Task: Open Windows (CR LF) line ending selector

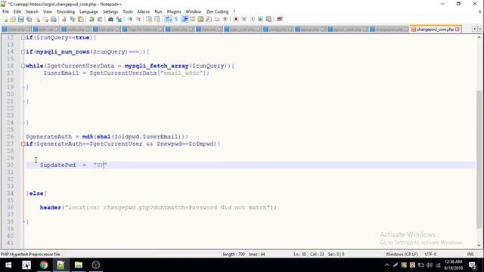Action: [402, 254]
